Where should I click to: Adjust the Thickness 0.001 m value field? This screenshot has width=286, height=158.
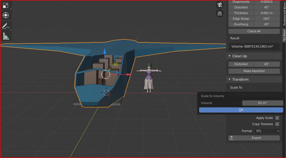point(267,13)
